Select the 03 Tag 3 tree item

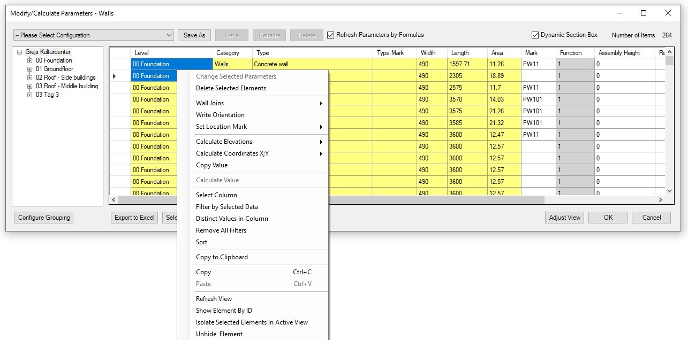tap(47, 95)
